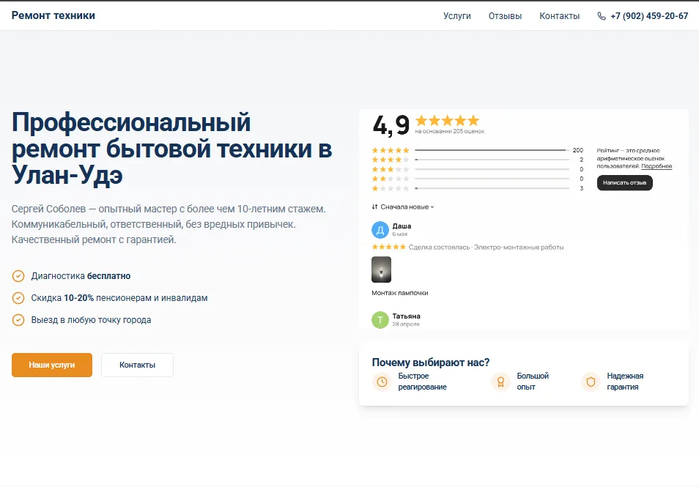
Task: Click the 4,9 rating number
Action: pos(391,124)
